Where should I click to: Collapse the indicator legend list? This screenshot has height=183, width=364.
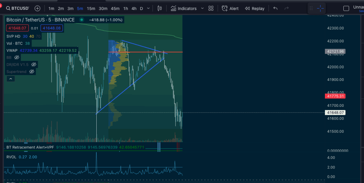(x=10, y=79)
